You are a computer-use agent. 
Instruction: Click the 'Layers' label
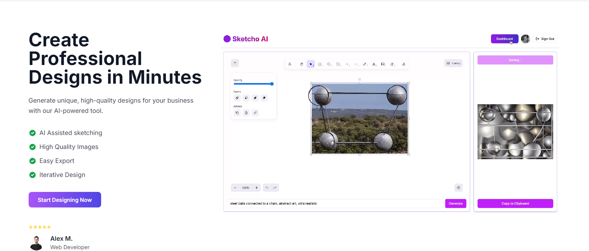tap(237, 92)
